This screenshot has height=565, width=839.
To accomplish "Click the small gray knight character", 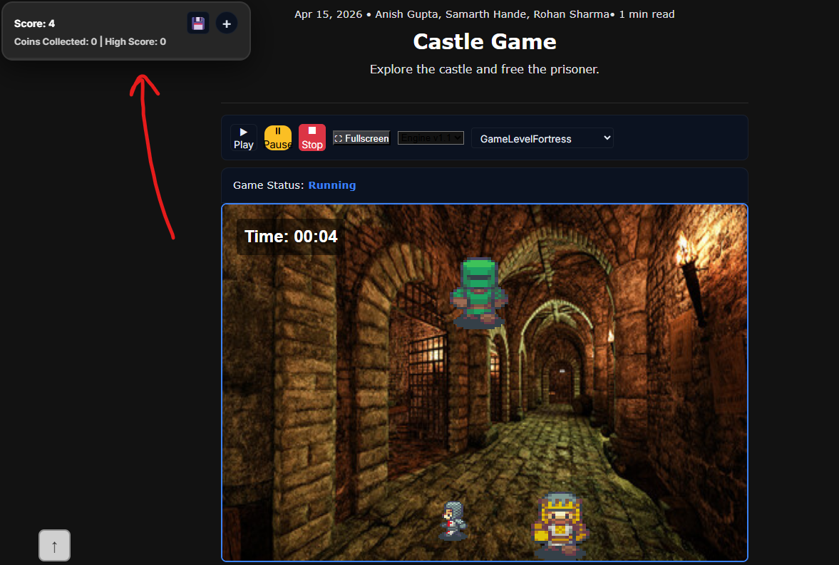I will point(453,521).
